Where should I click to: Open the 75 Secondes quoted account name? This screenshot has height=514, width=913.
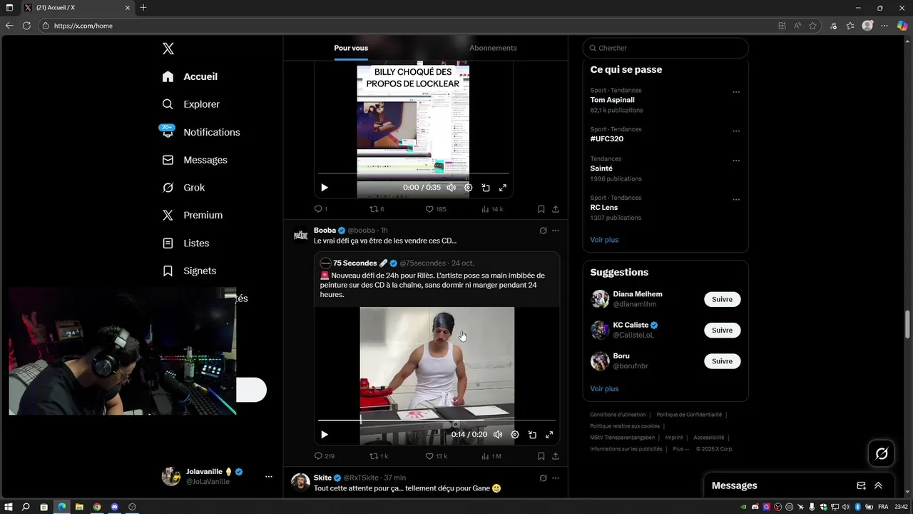pyautogui.click(x=355, y=263)
